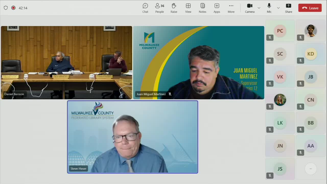Select Steve Heser's video tile
This screenshot has width=327, height=184.
pyautogui.click(x=133, y=137)
